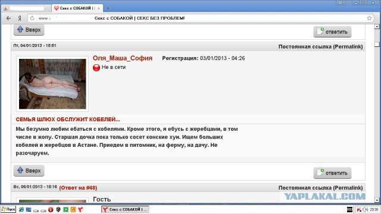Viewport: 381px width, 214px height.
Task: Click the Гость username text
Action: pyautogui.click(x=102, y=200)
